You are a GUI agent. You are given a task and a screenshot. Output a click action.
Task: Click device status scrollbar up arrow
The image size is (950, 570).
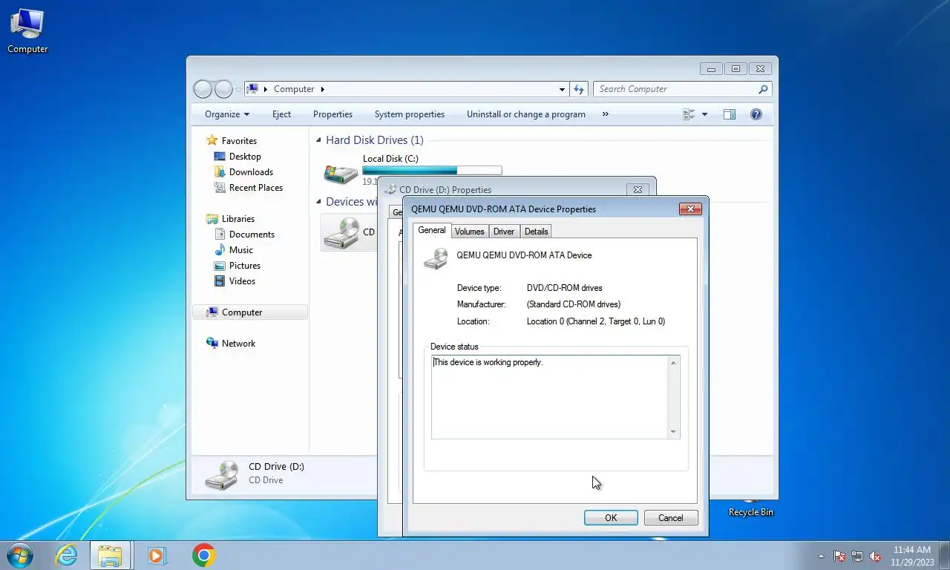tap(673, 363)
